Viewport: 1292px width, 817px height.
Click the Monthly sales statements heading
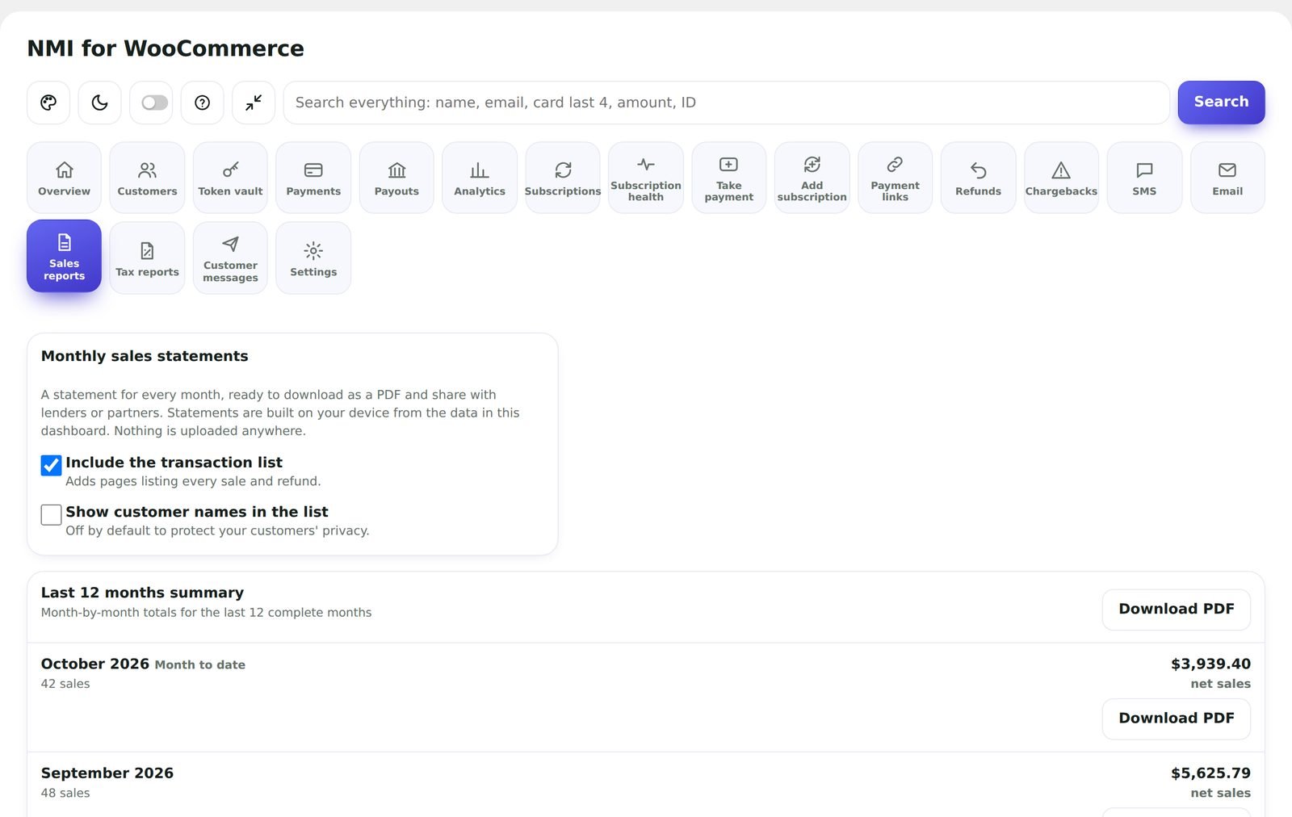pyautogui.click(x=145, y=356)
